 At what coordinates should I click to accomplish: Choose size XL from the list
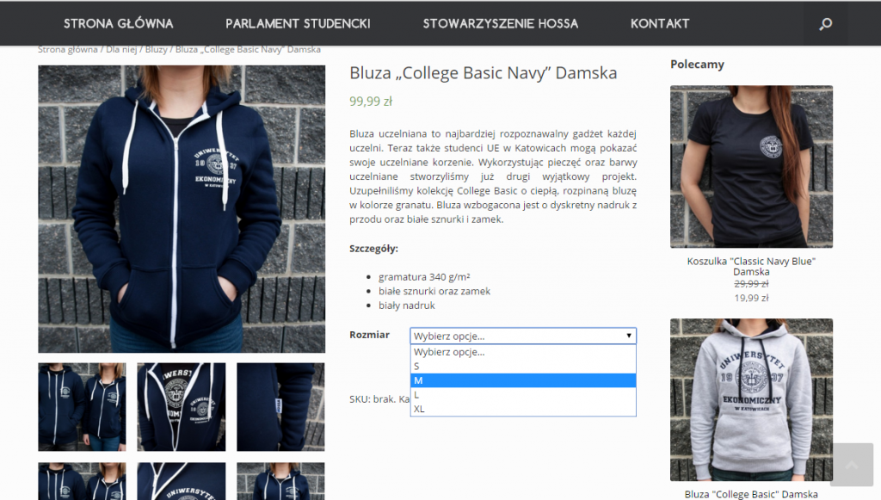(523, 409)
